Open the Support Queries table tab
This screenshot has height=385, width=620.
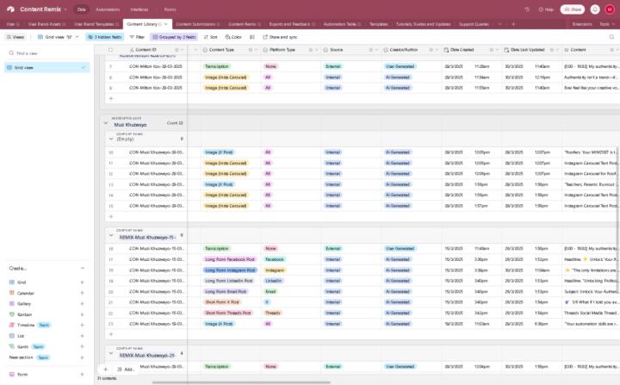coord(474,24)
